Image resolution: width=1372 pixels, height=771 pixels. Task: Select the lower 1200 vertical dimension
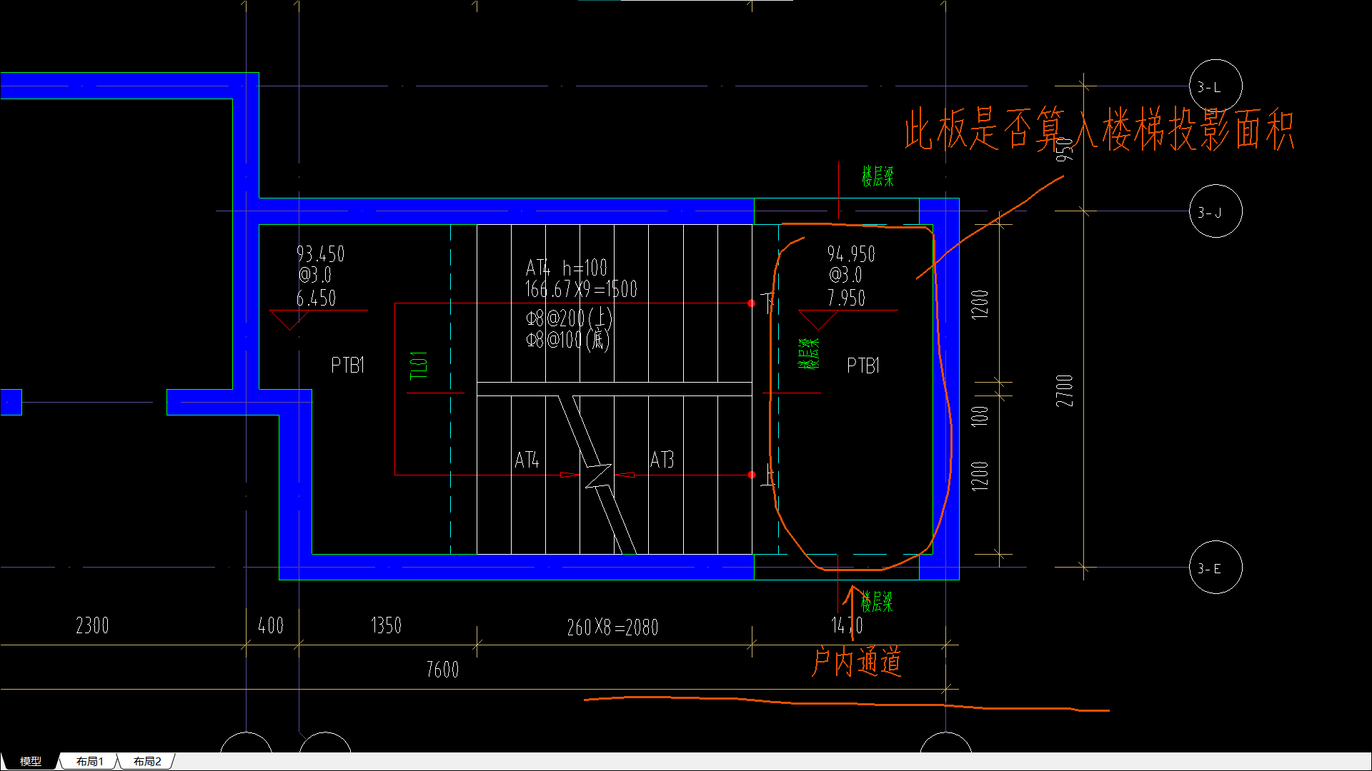click(x=980, y=475)
